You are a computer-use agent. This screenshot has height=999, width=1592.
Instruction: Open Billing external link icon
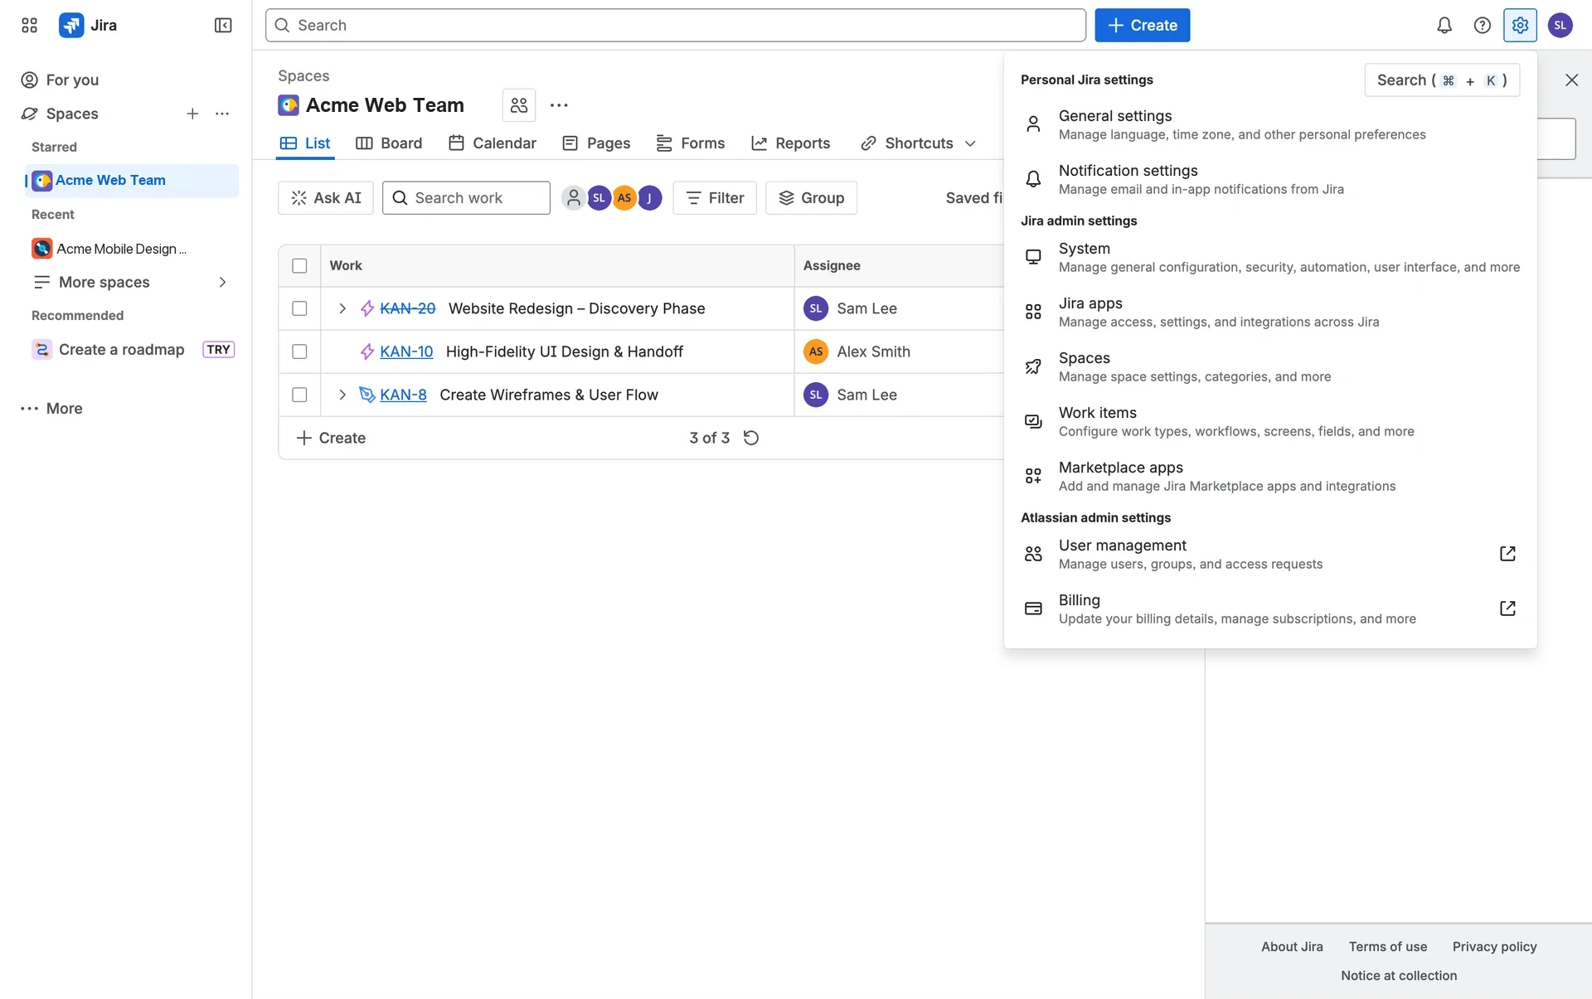point(1507,609)
